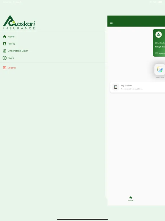Open Profile from the drawer menu
The width and height of the screenshot is (165, 221).
coord(11,44)
